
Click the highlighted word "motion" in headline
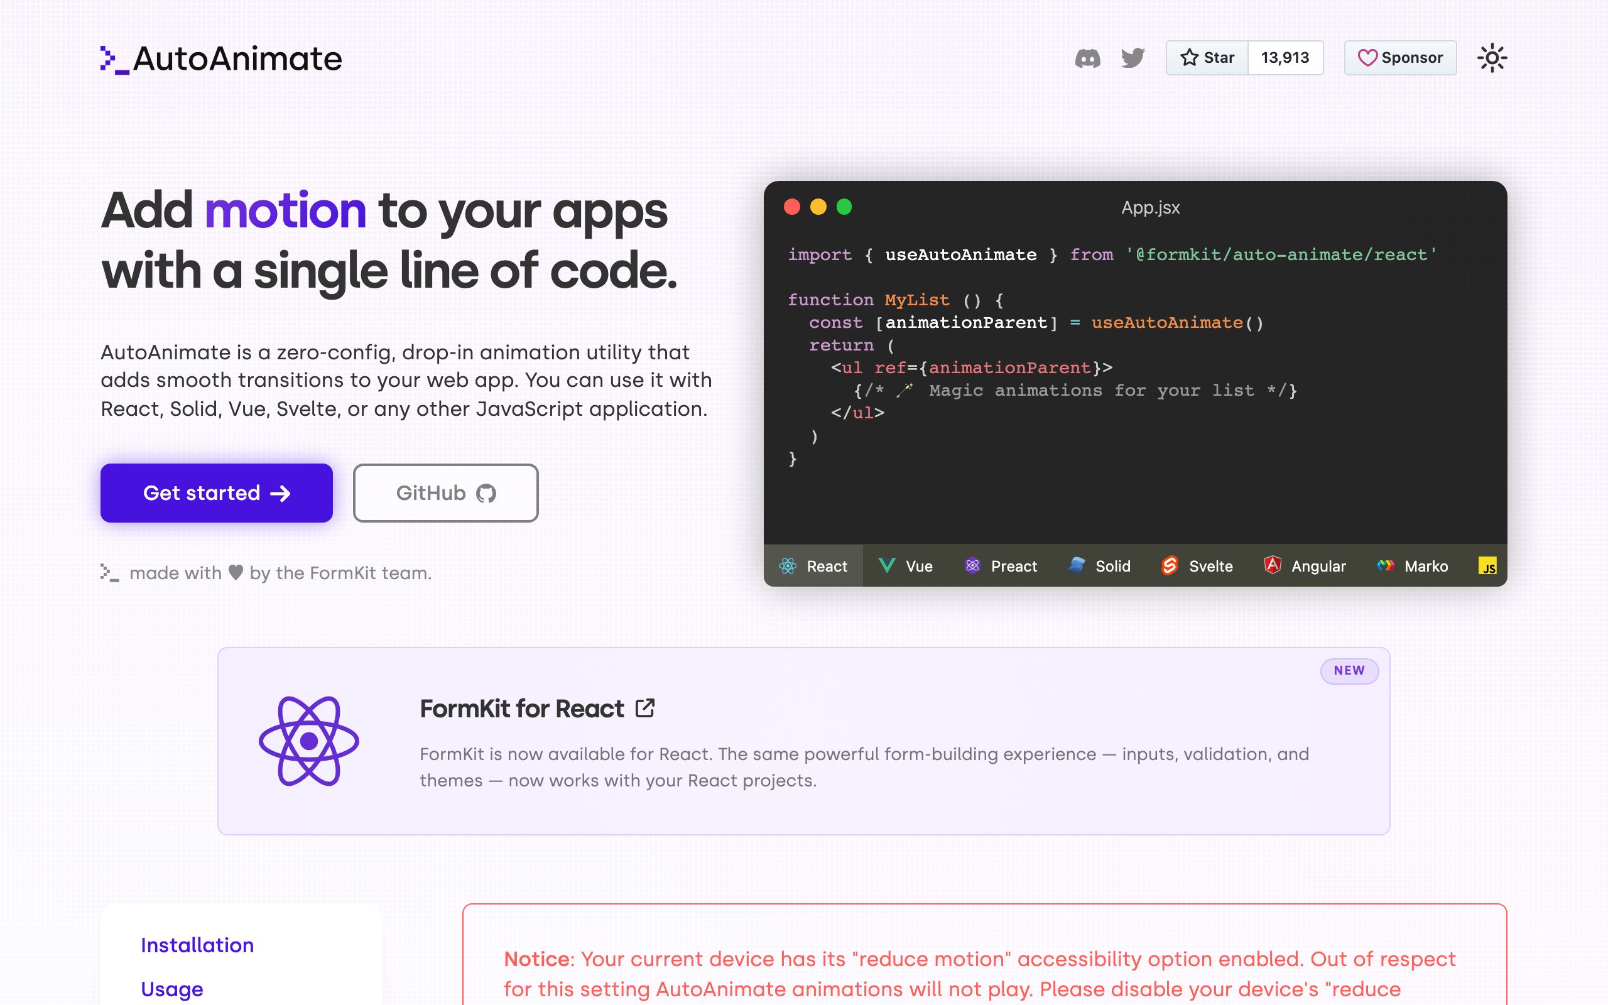285,210
